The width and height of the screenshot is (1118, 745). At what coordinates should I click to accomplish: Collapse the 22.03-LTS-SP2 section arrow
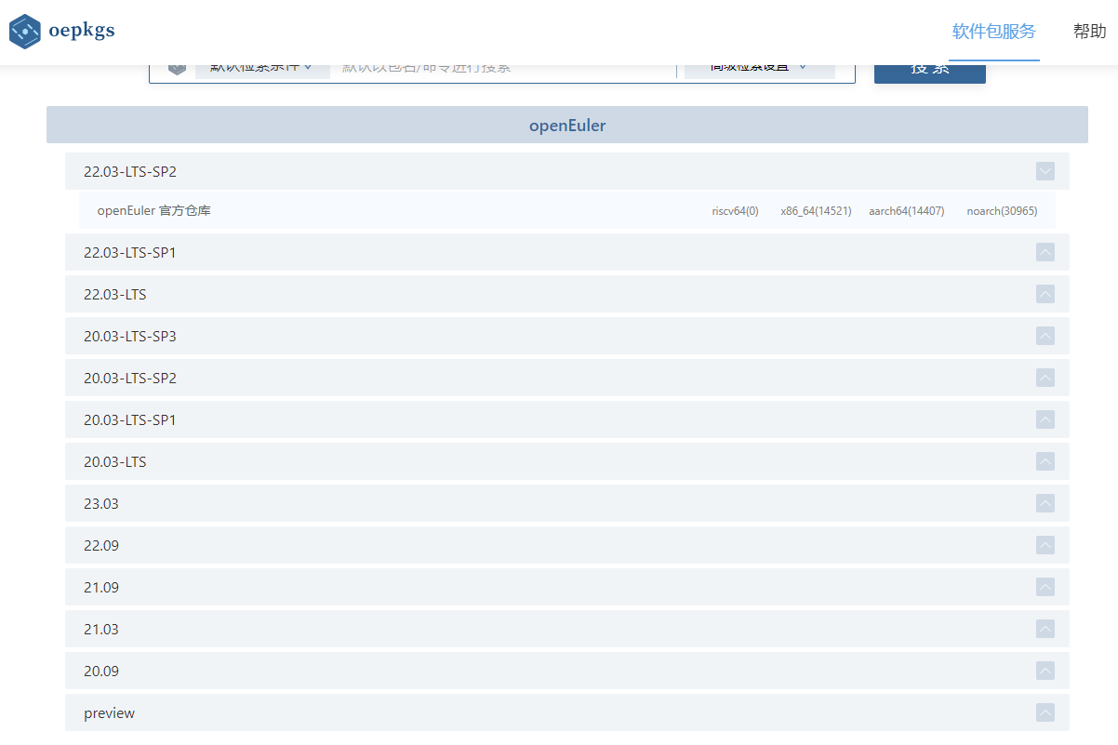pos(1045,171)
